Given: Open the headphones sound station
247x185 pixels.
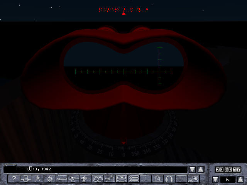Looking at the screenshot, I should point(169,179).
